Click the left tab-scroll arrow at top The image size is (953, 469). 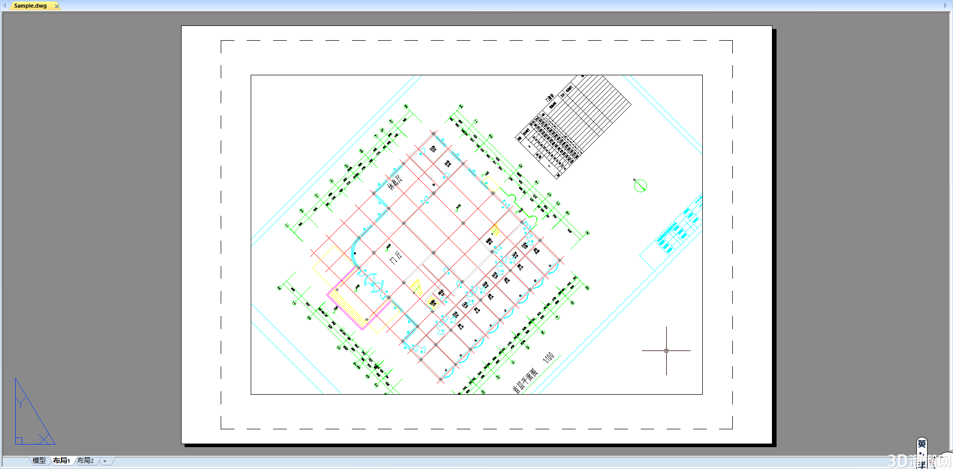click(5, 6)
